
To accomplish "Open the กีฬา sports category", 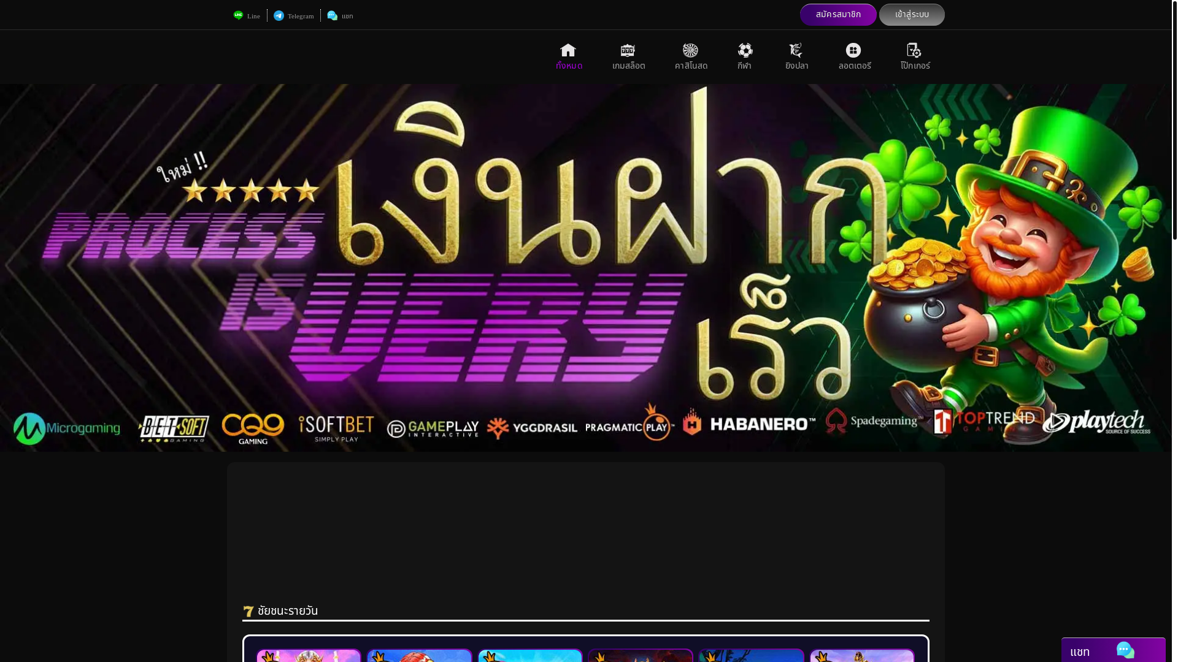I will [x=745, y=57].
